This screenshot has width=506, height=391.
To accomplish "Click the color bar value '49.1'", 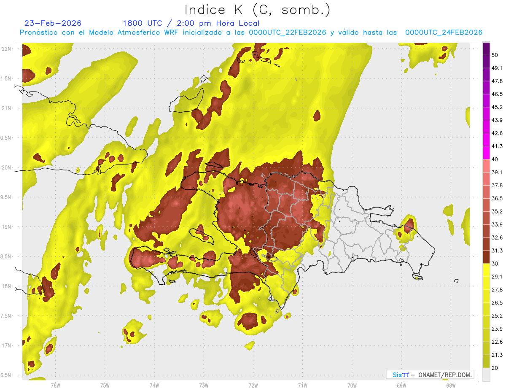I will [497, 68].
